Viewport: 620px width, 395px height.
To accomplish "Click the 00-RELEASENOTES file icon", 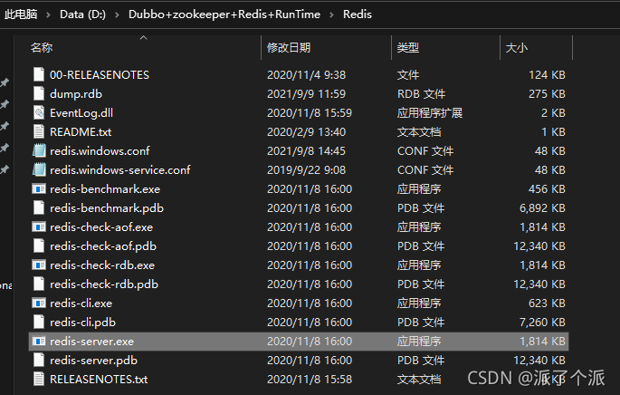I will point(39,75).
